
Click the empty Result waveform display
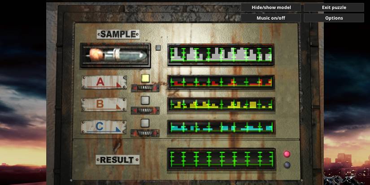(x=221, y=159)
